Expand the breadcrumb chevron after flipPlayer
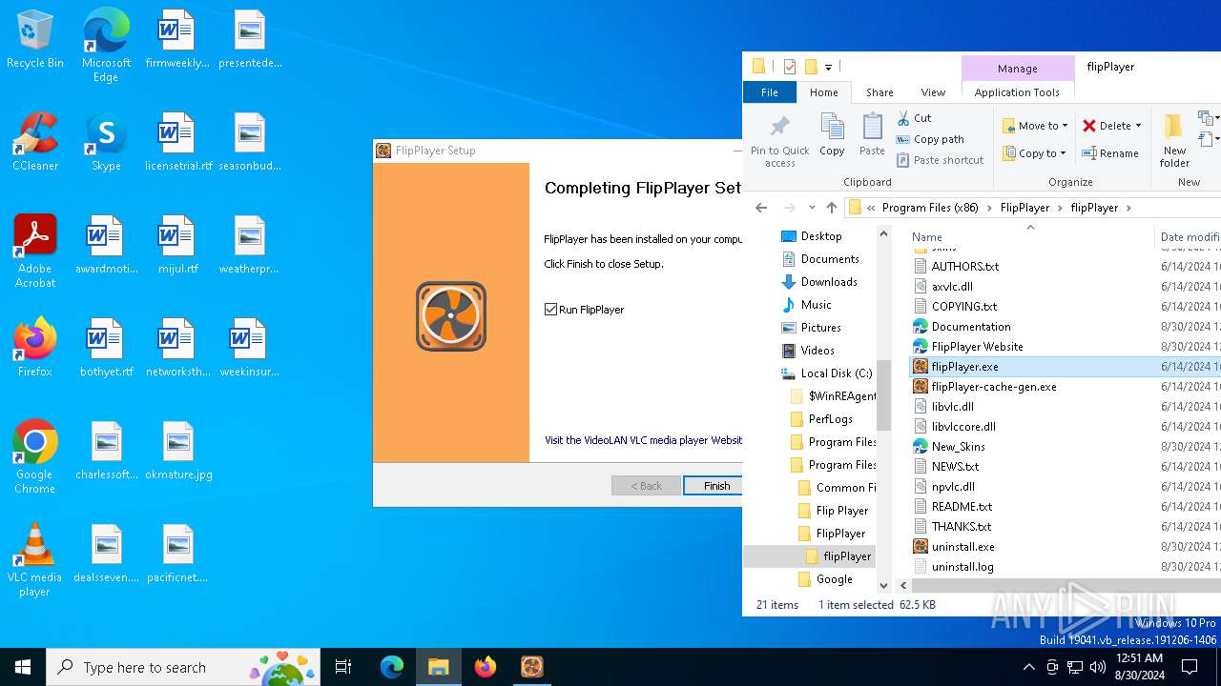The image size is (1221, 686). pos(1128,208)
